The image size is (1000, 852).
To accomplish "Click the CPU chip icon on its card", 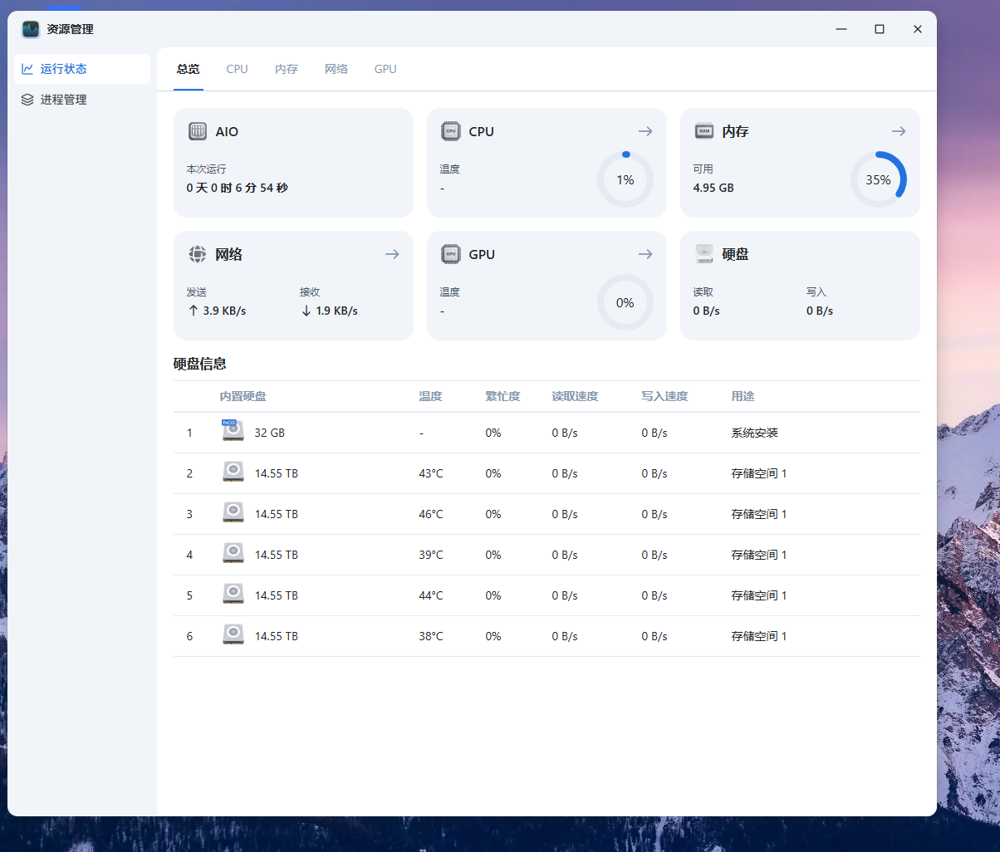I will pos(450,131).
